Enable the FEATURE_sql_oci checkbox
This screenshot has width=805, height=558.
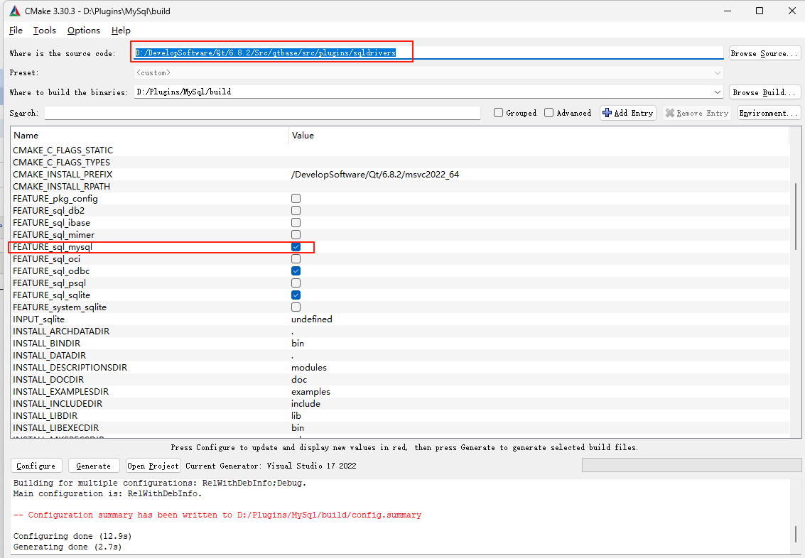click(296, 258)
